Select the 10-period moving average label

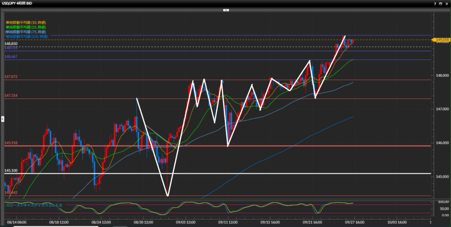coord(26,22)
